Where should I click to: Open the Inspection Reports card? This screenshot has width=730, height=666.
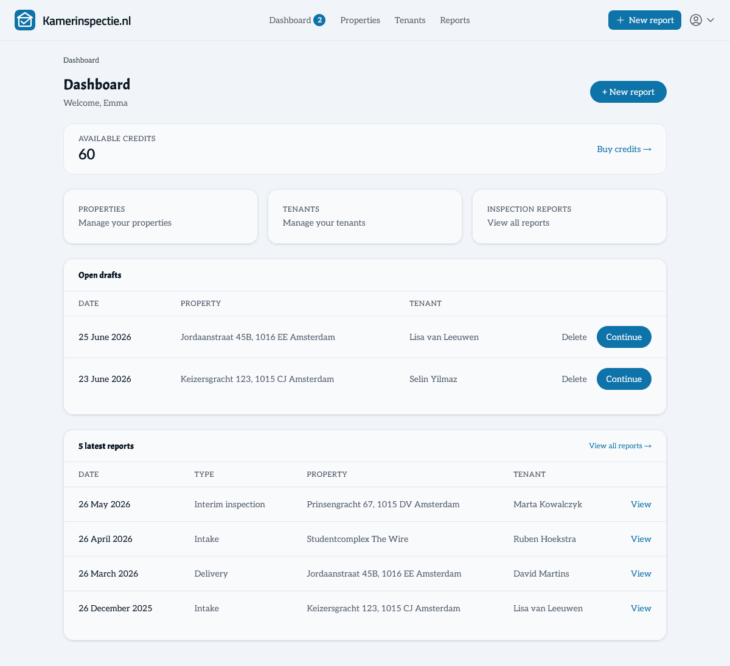point(569,217)
